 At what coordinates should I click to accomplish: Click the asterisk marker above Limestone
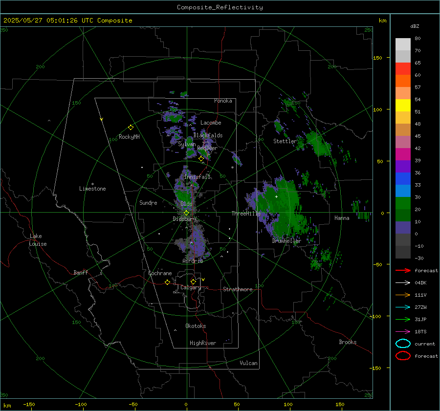point(92,184)
